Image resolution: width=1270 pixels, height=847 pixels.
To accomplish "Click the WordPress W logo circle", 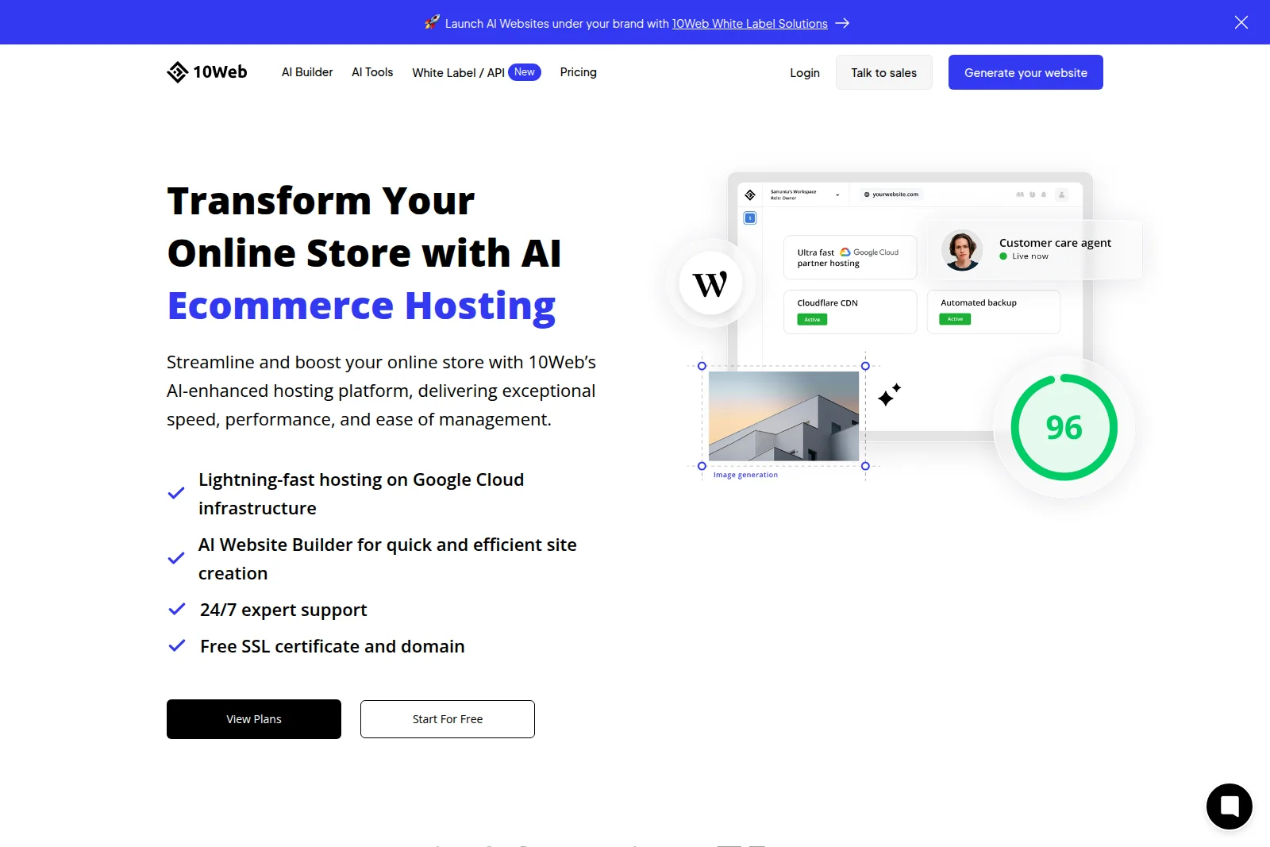I will 712,283.
